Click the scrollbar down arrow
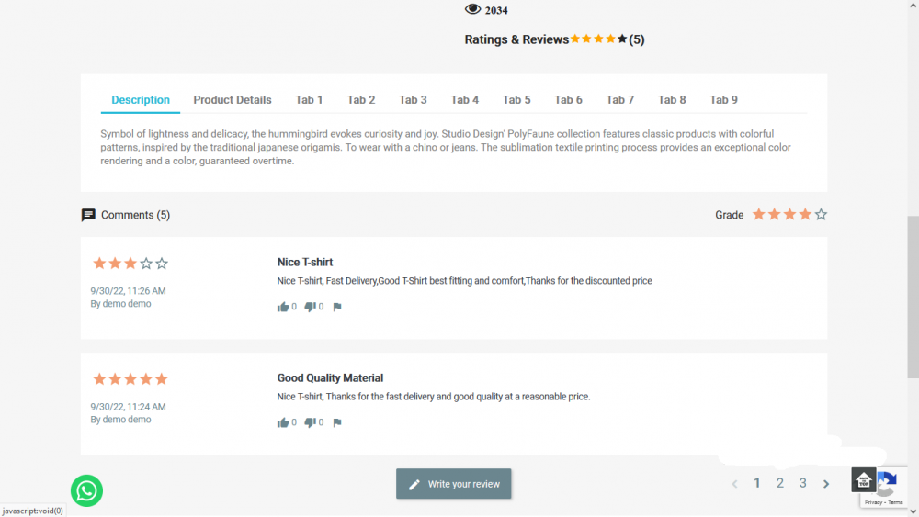The height and width of the screenshot is (517, 919). pyautogui.click(x=913, y=511)
